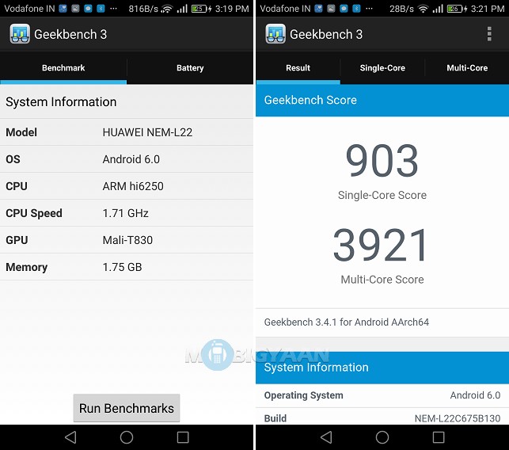Tap the multi-core score 3921
The height and width of the screenshot is (450, 509).
pos(381,245)
